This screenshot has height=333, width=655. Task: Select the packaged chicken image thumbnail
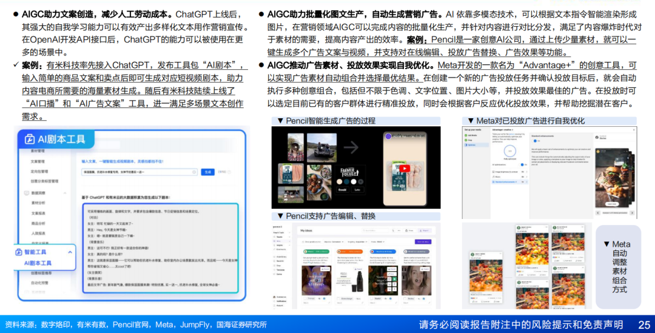click(x=291, y=173)
